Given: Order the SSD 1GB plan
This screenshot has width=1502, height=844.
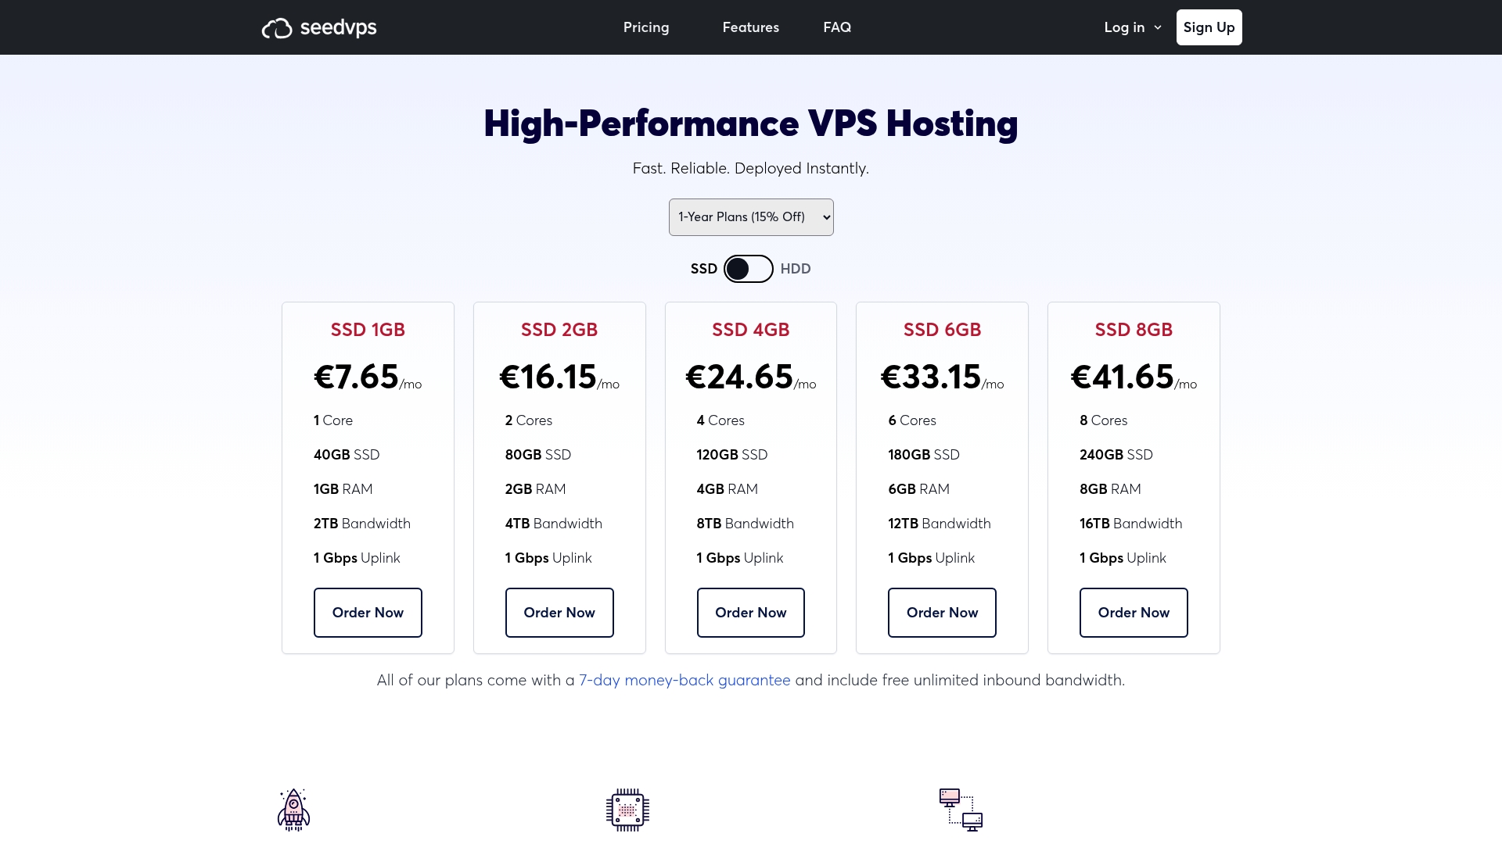Looking at the screenshot, I should click(368, 613).
